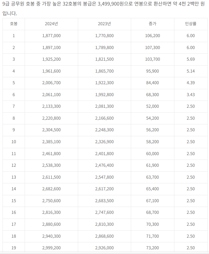
Task: Click the 52,000 increase cell
Action: click(152, 106)
